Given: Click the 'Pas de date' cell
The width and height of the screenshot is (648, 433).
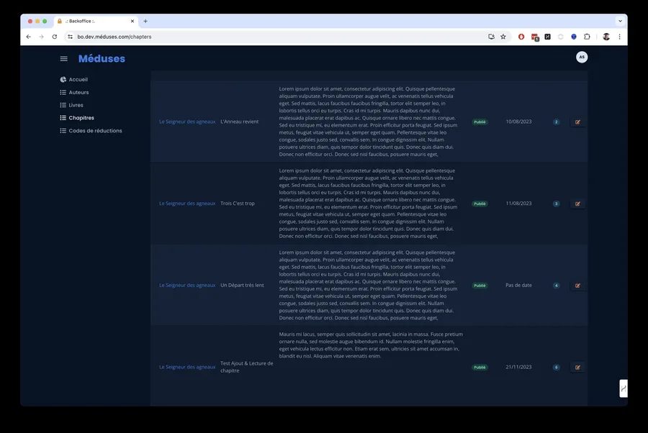Looking at the screenshot, I should coord(518,286).
